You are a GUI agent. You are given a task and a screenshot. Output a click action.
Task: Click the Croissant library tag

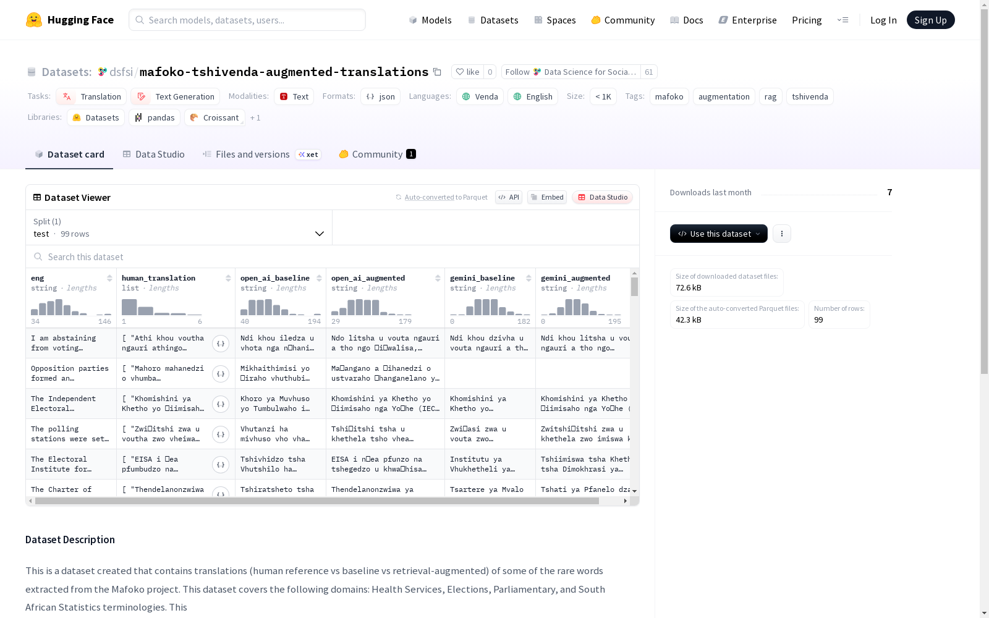214,117
